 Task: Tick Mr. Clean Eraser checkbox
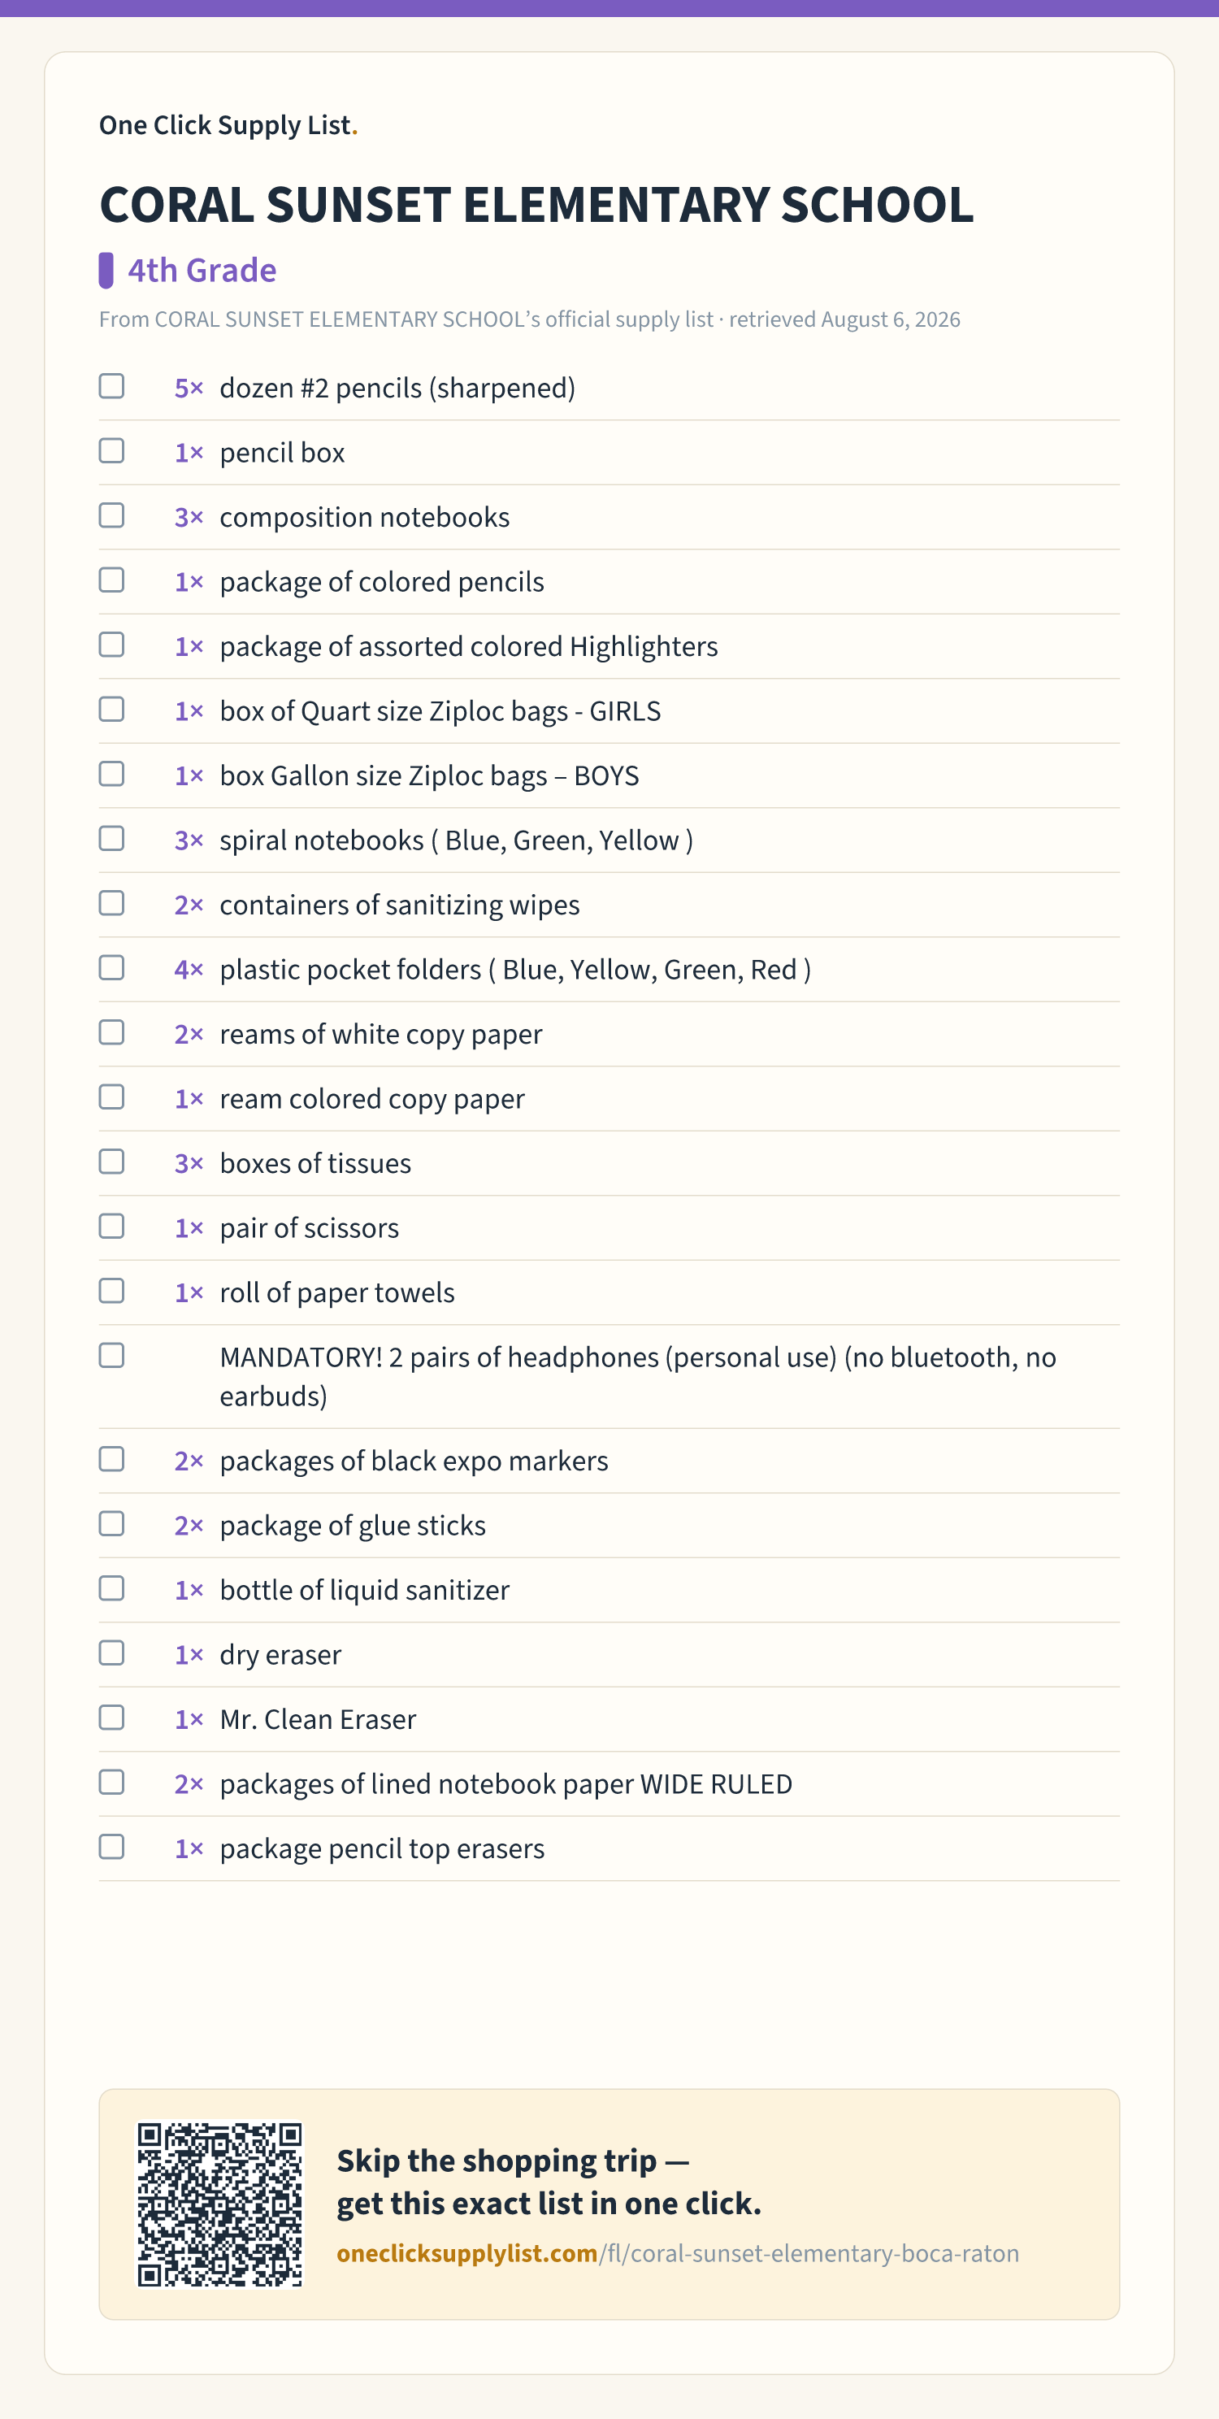pos(112,1718)
